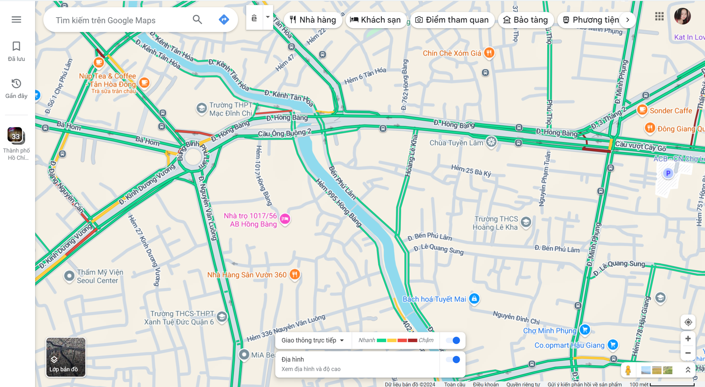This screenshot has width=705, height=387.
Task: Open directions with the blue arrow icon
Action: pyautogui.click(x=224, y=20)
